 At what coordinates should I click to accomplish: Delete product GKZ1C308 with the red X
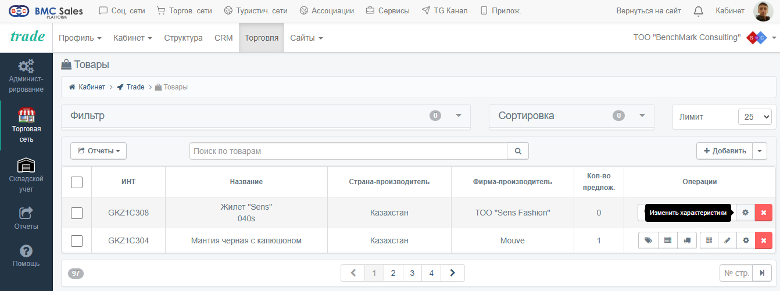click(764, 213)
